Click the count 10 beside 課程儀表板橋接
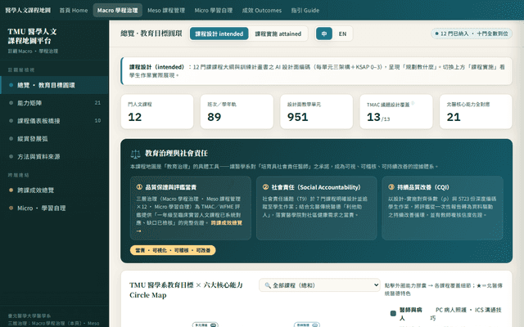Image resolution: width=524 pixels, height=327 pixels. pyautogui.click(x=97, y=120)
